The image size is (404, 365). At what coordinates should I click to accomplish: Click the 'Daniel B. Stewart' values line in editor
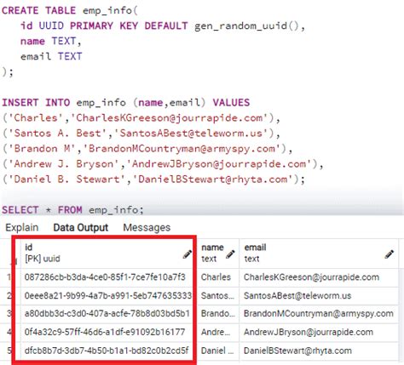[153, 180]
